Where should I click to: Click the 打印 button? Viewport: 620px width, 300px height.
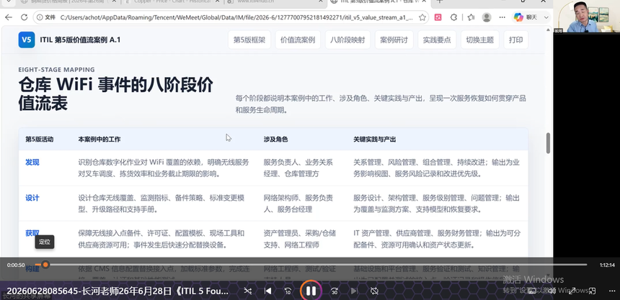point(515,40)
